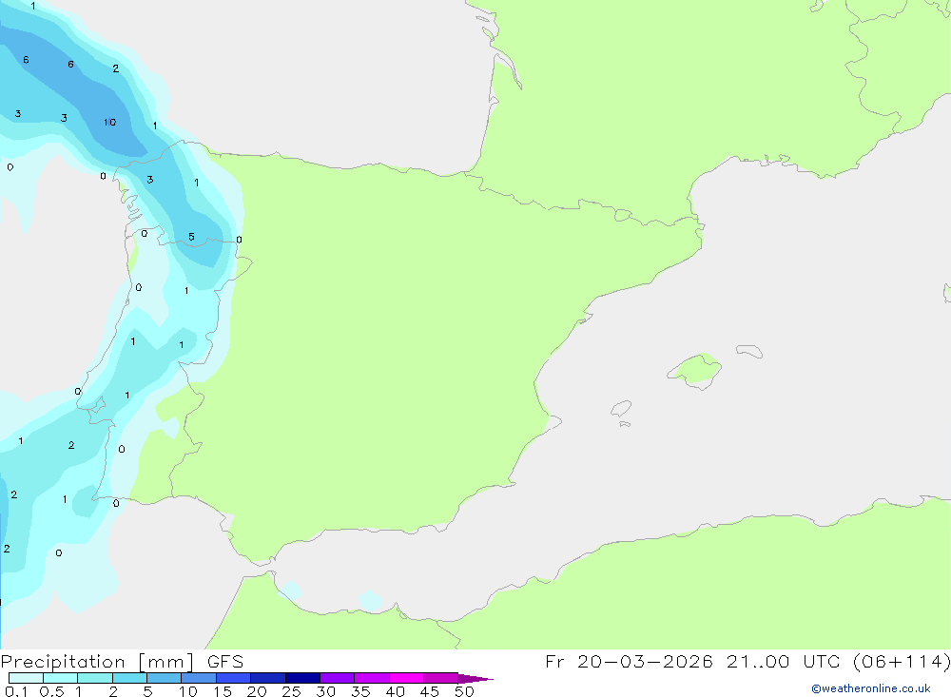The image size is (951, 697).
Task: Click the 'Fr 20-03-2026' date text
Action: pos(629,661)
